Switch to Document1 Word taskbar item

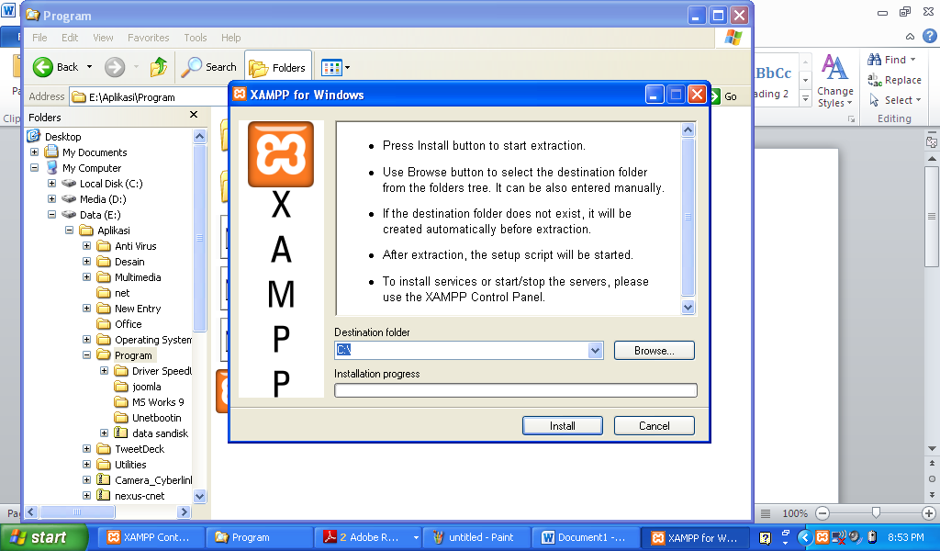[x=585, y=537]
